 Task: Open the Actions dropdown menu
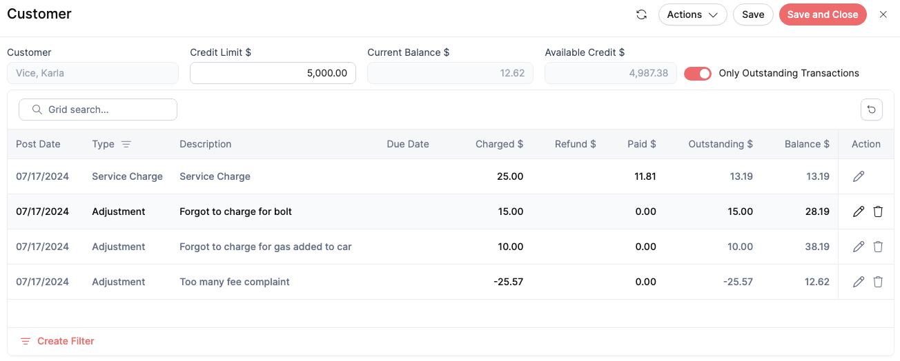(692, 14)
